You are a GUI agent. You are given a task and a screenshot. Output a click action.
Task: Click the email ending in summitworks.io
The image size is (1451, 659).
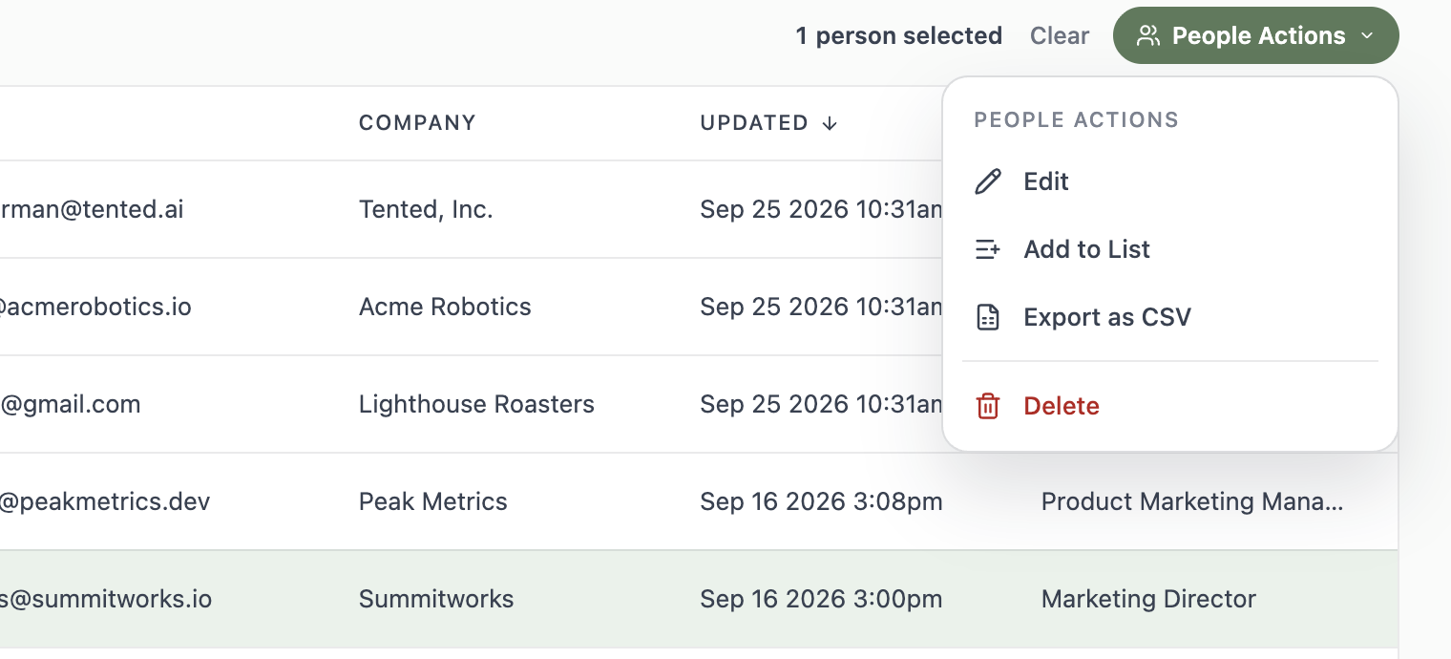pyautogui.click(x=106, y=599)
